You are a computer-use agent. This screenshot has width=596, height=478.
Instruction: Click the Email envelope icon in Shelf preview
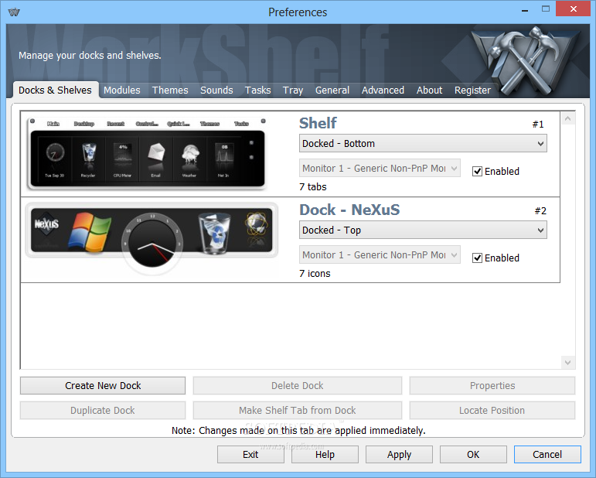156,152
